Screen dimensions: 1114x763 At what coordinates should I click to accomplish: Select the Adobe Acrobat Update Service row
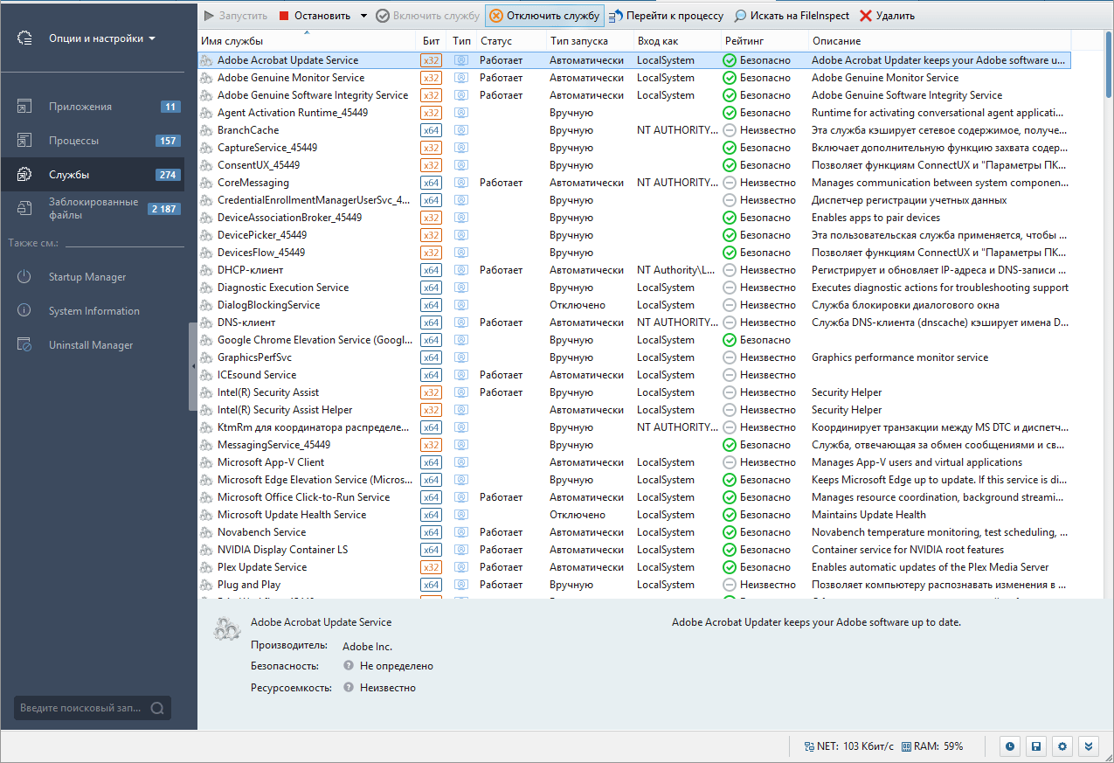[x=633, y=60]
